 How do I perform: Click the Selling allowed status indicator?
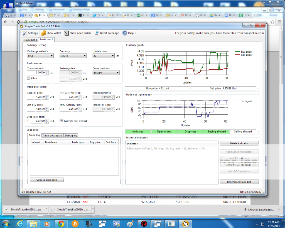point(243,131)
